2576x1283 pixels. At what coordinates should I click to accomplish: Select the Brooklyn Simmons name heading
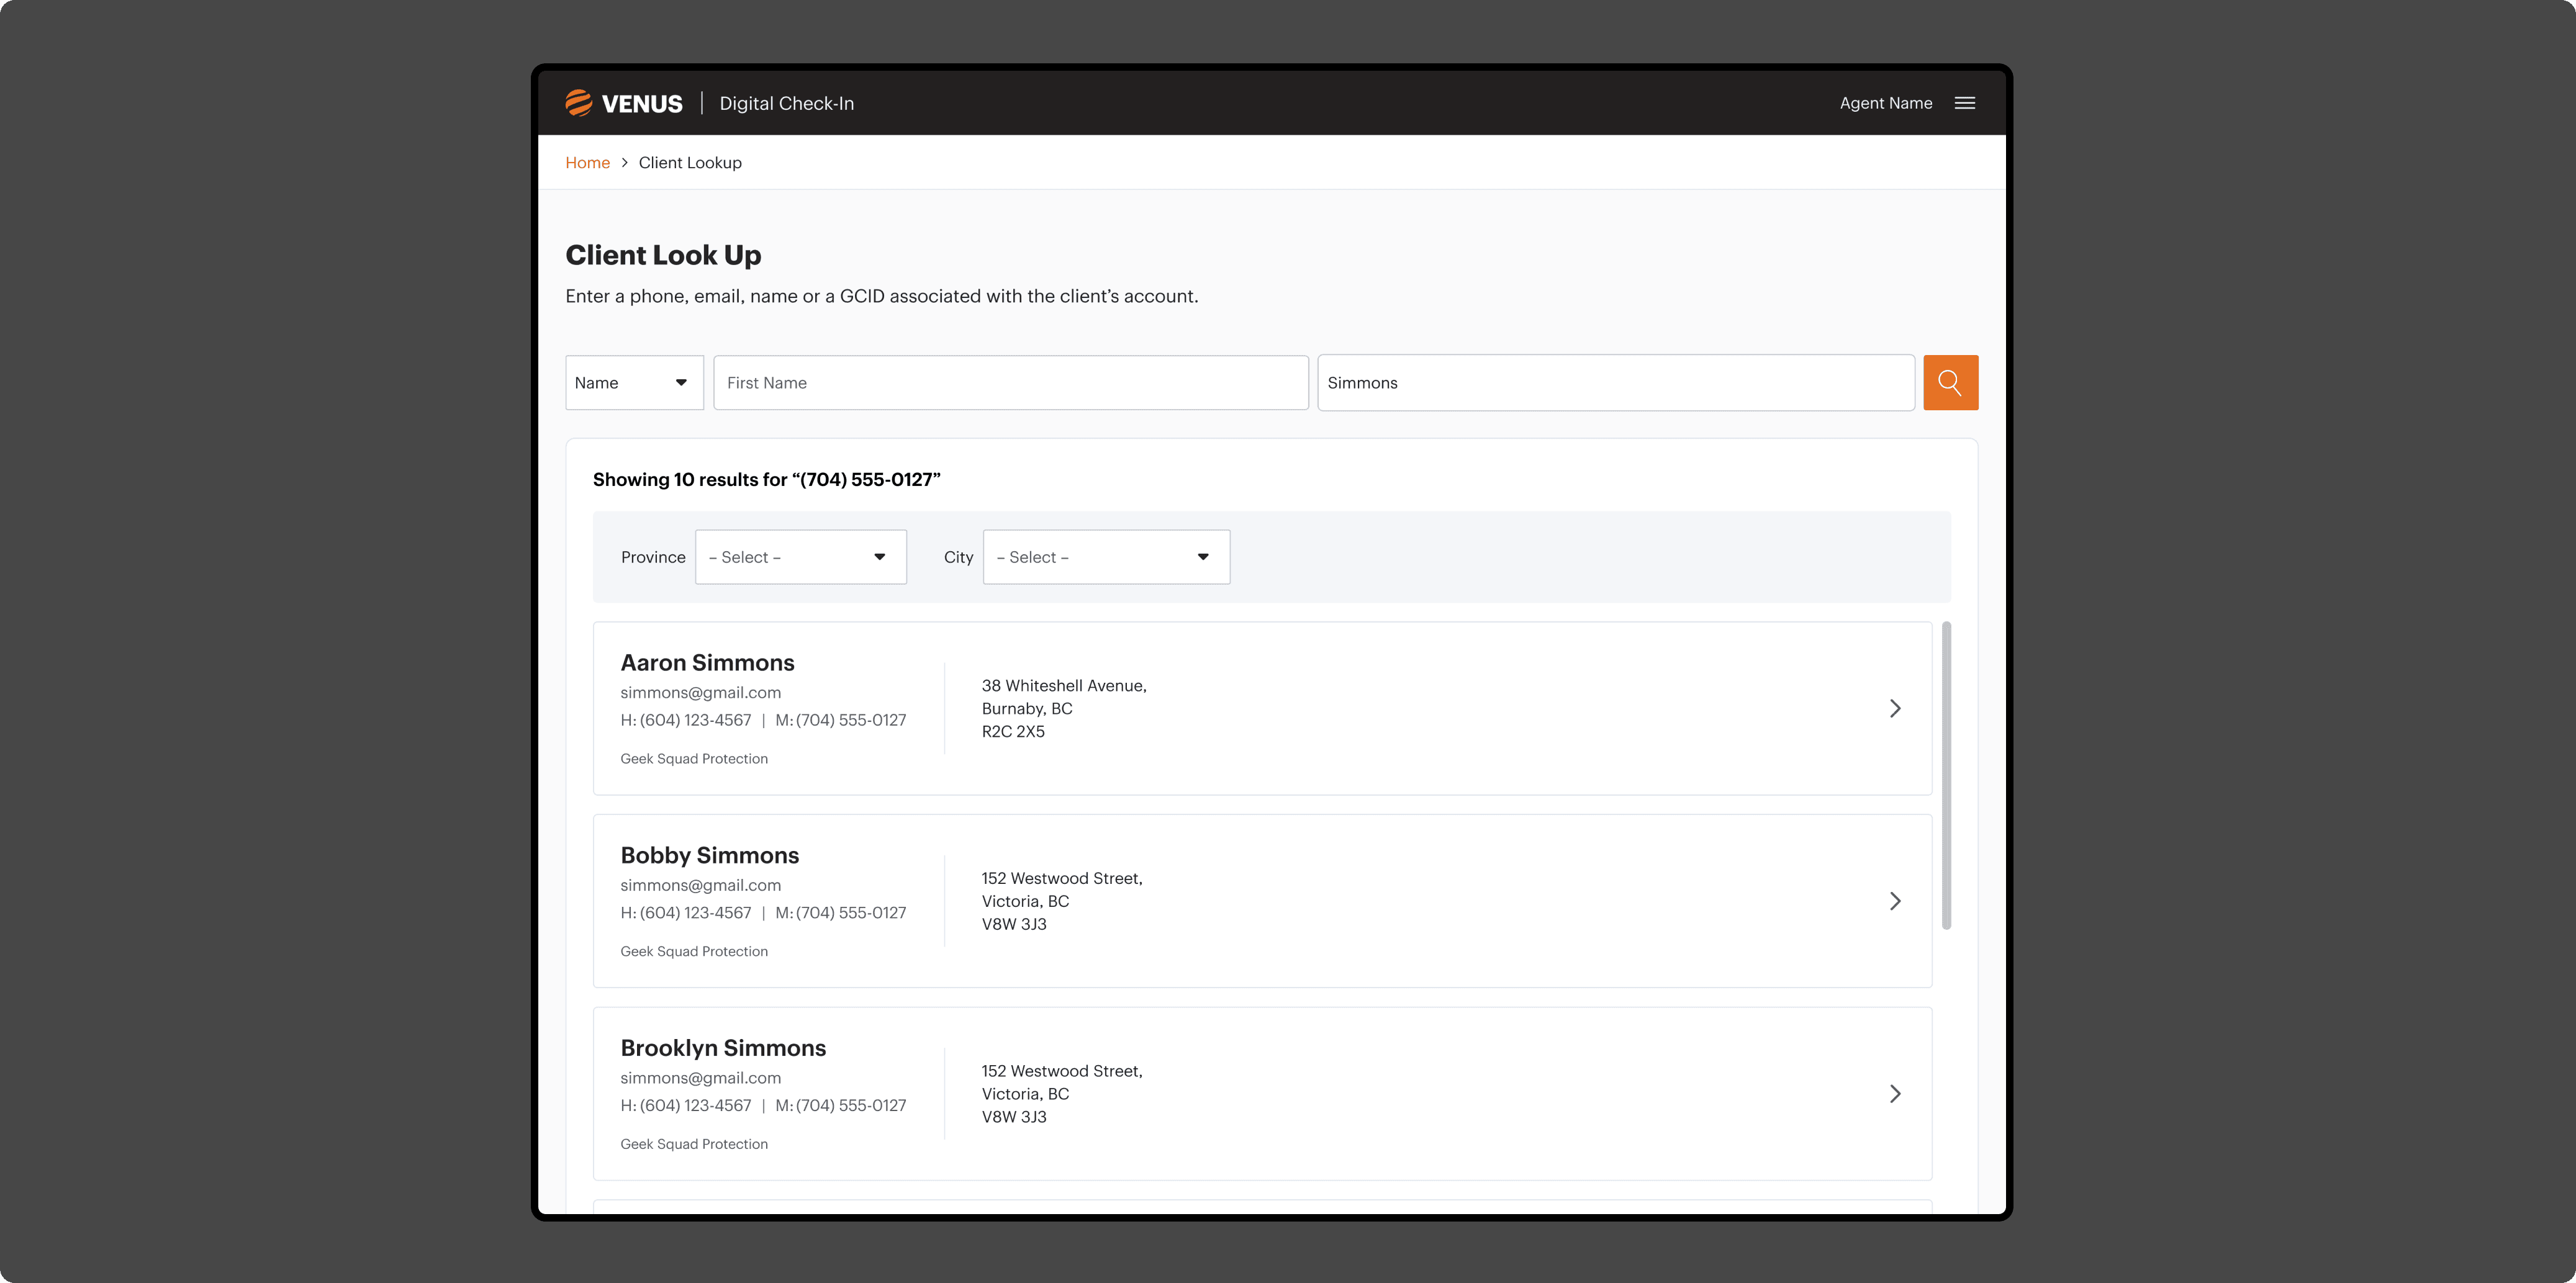(723, 1048)
